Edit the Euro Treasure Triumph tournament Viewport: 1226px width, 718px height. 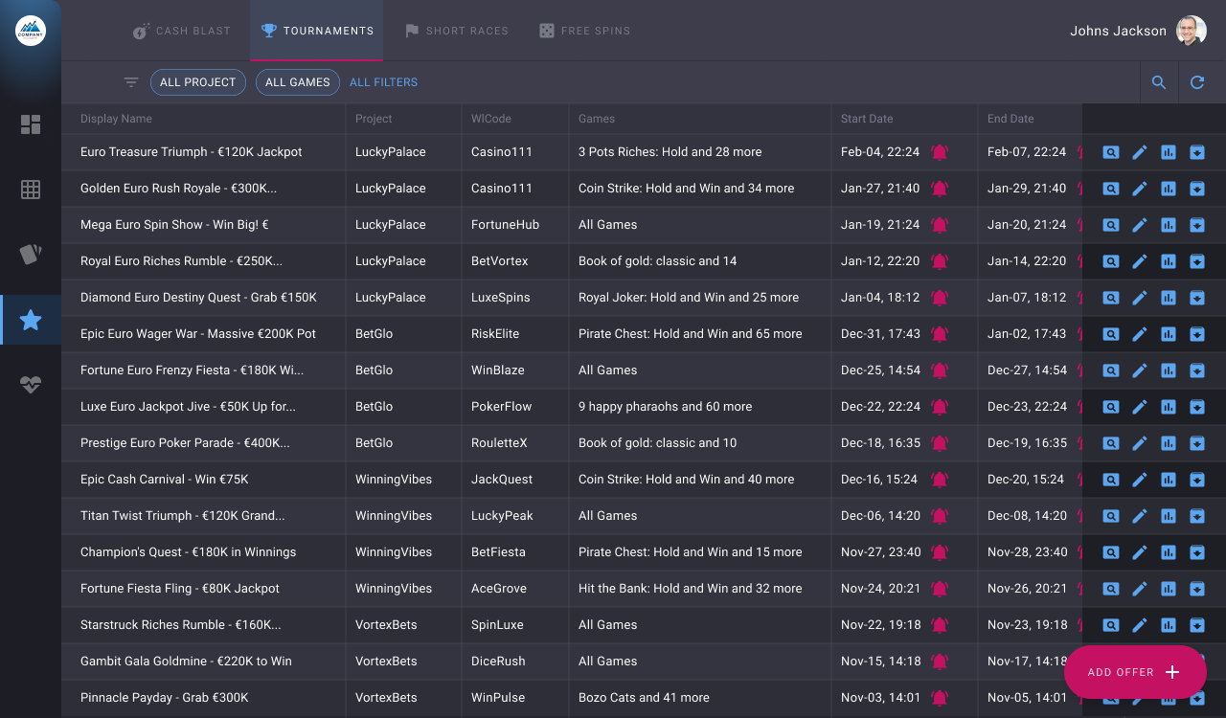pos(1140,152)
